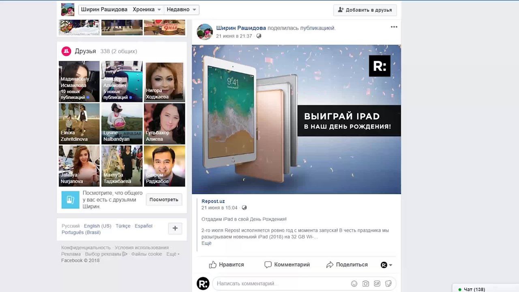
Task: Open Ширин Рашидова name link in post
Action: pyautogui.click(x=241, y=28)
